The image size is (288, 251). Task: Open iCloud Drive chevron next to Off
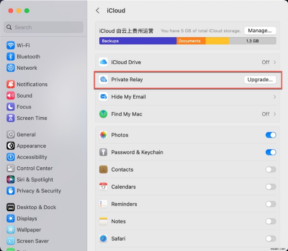click(275, 62)
